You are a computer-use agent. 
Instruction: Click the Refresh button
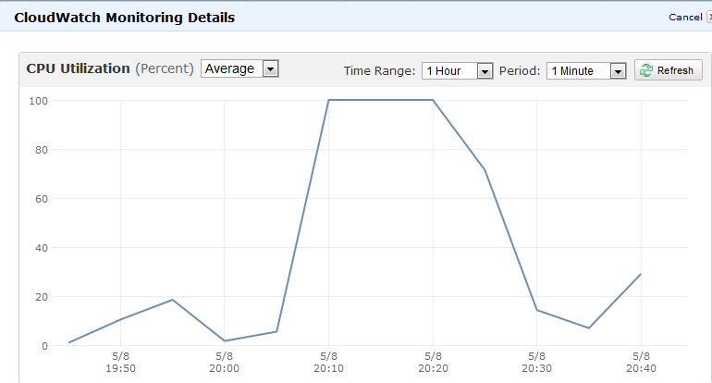point(669,70)
